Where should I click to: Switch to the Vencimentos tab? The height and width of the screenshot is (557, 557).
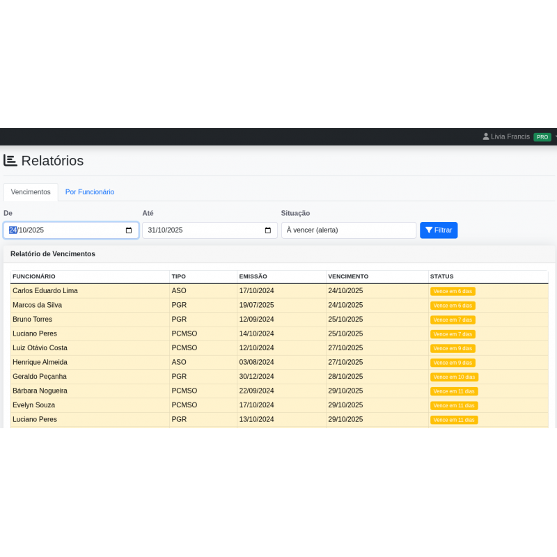tap(31, 192)
